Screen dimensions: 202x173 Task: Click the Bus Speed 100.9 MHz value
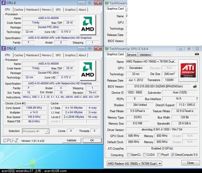tap(34, 117)
